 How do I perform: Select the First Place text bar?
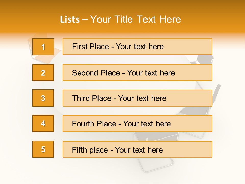click(137, 47)
